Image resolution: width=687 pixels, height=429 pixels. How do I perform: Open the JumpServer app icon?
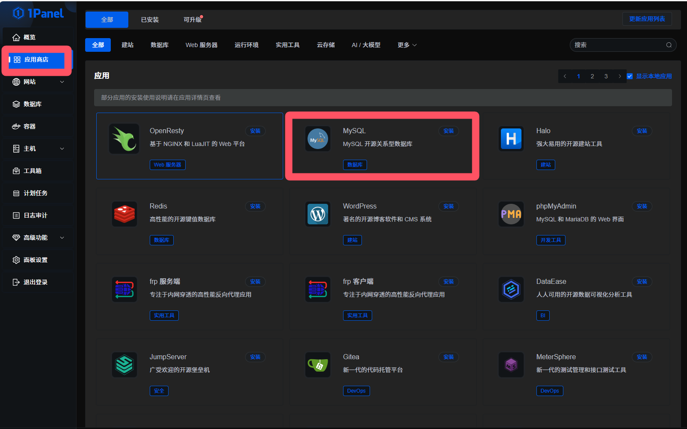[124, 365]
